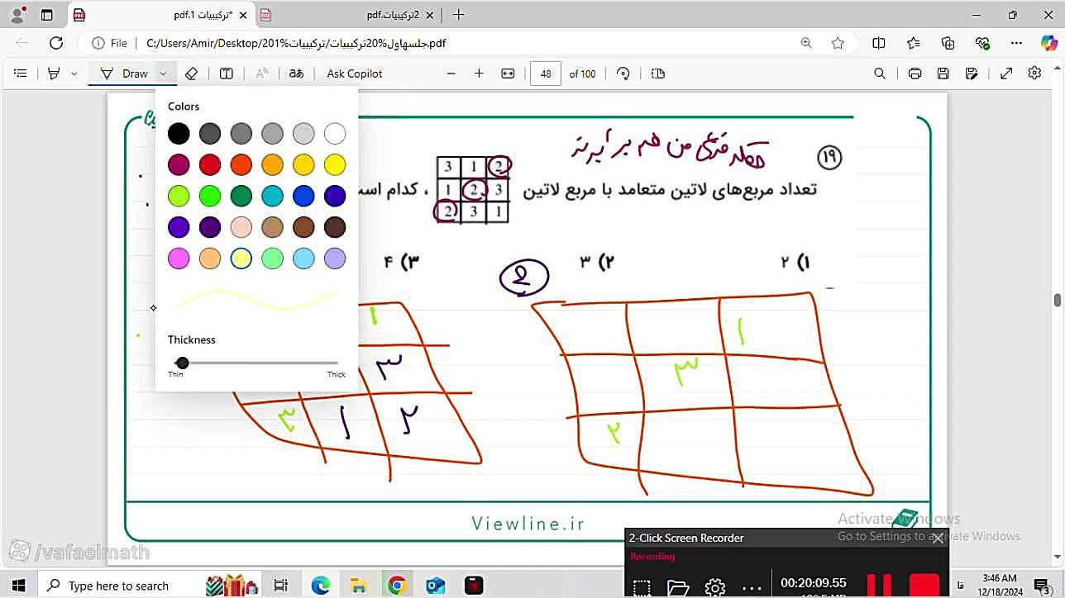The height and width of the screenshot is (598, 1065).
Task: Rotate the PDF page
Action: pyautogui.click(x=623, y=74)
